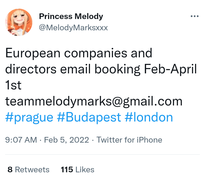Click the "1st" text in the tweet
The width and height of the screenshot is (204, 183).
(14, 86)
